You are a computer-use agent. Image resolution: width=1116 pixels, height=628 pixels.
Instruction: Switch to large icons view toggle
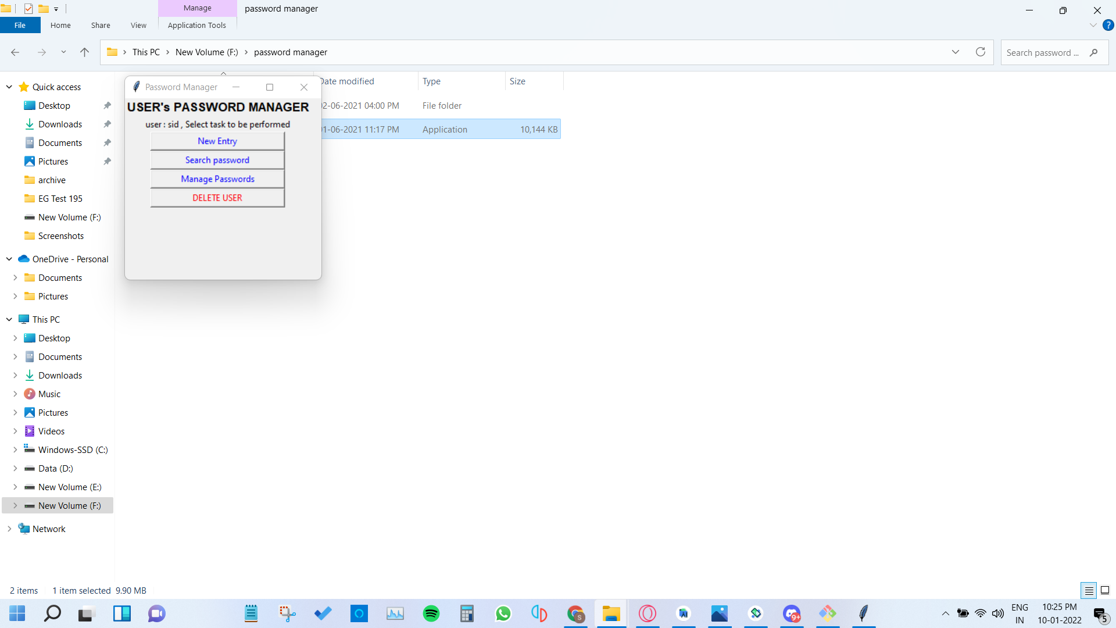[1105, 590]
